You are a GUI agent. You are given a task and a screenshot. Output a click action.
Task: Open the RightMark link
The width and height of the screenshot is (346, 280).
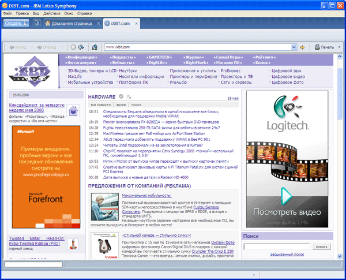pyautogui.click(x=195, y=63)
